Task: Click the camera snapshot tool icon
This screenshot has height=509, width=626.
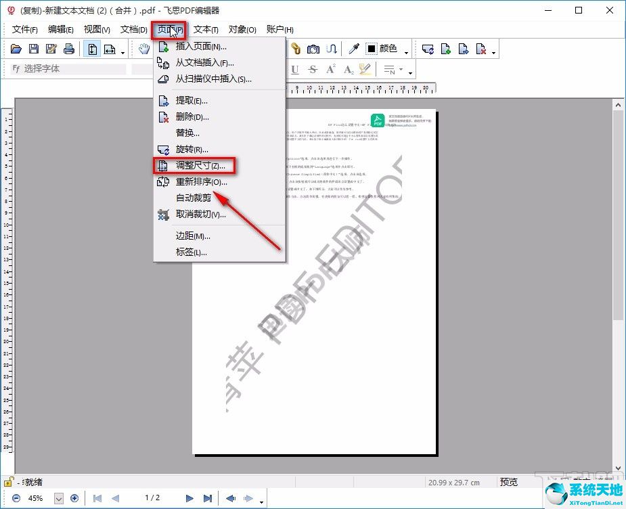Action: (x=313, y=49)
